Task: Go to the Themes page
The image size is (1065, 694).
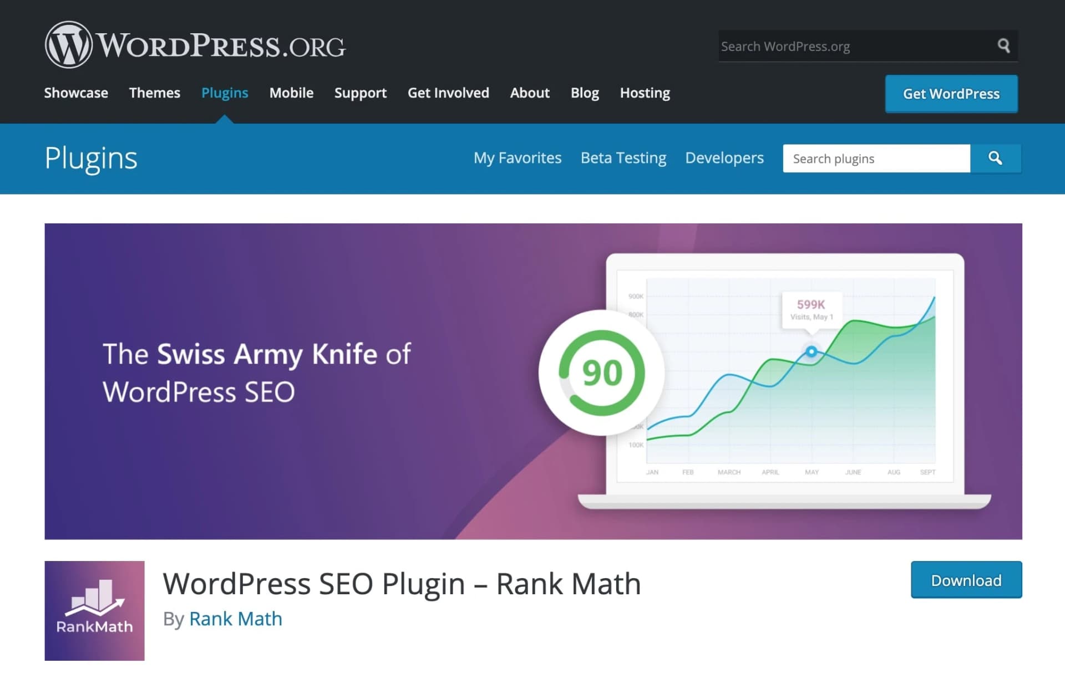Action: [x=154, y=93]
